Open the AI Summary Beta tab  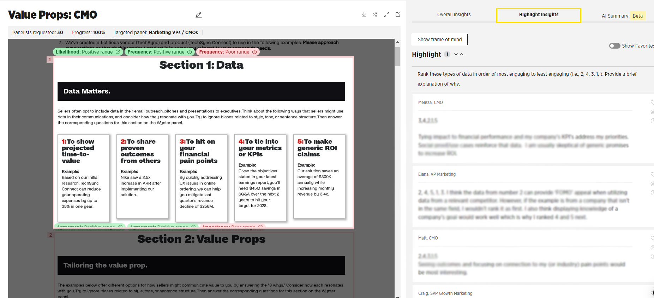[x=624, y=16]
